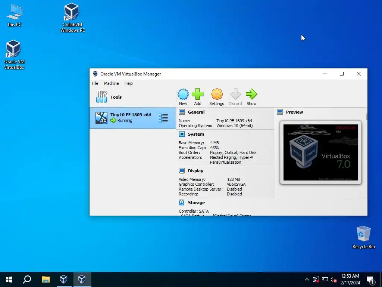Select the Tools entry label
This screenshot has height=287, width=382.
point(116,97)
